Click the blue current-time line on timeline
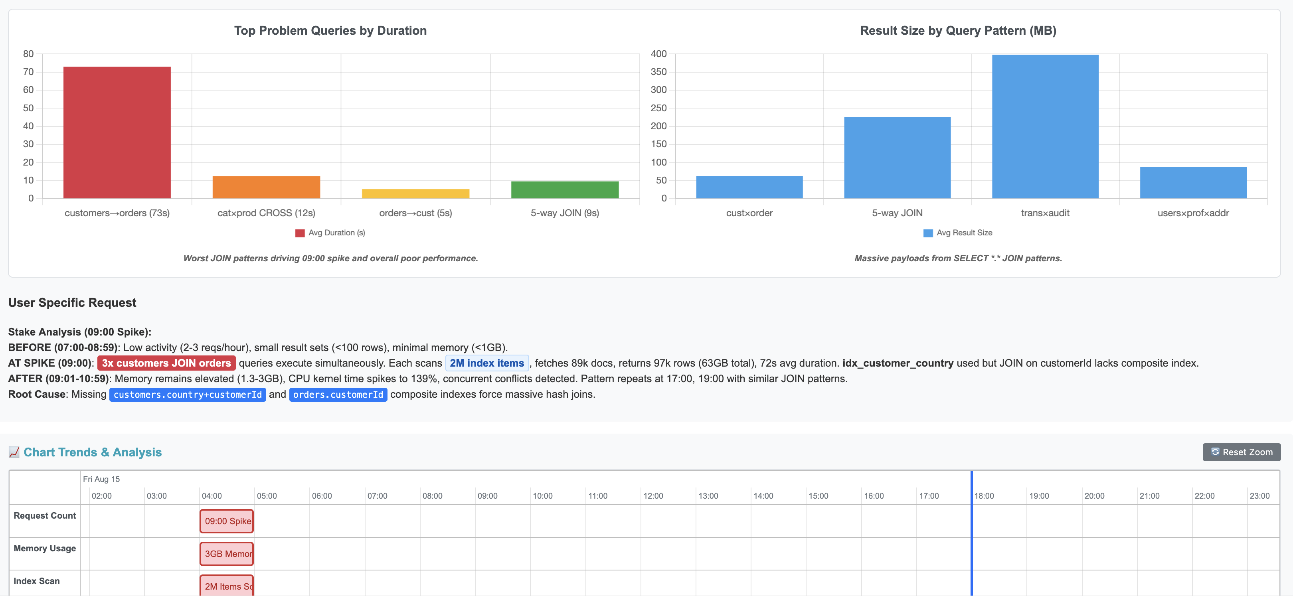Image resolution: width=1293 pixels, height=596 pixels. (x=972, y=533)
